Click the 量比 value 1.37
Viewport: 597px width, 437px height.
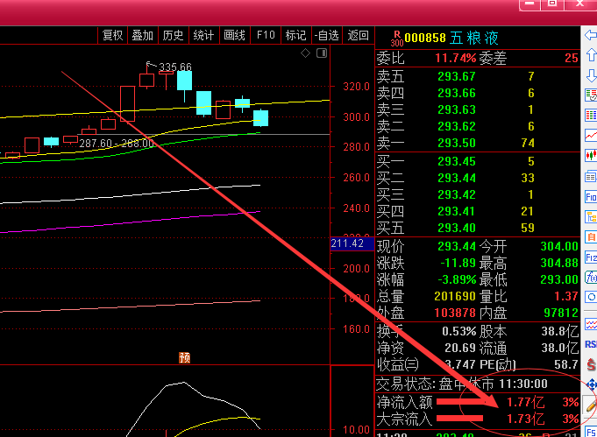click(x=566, y=296)
